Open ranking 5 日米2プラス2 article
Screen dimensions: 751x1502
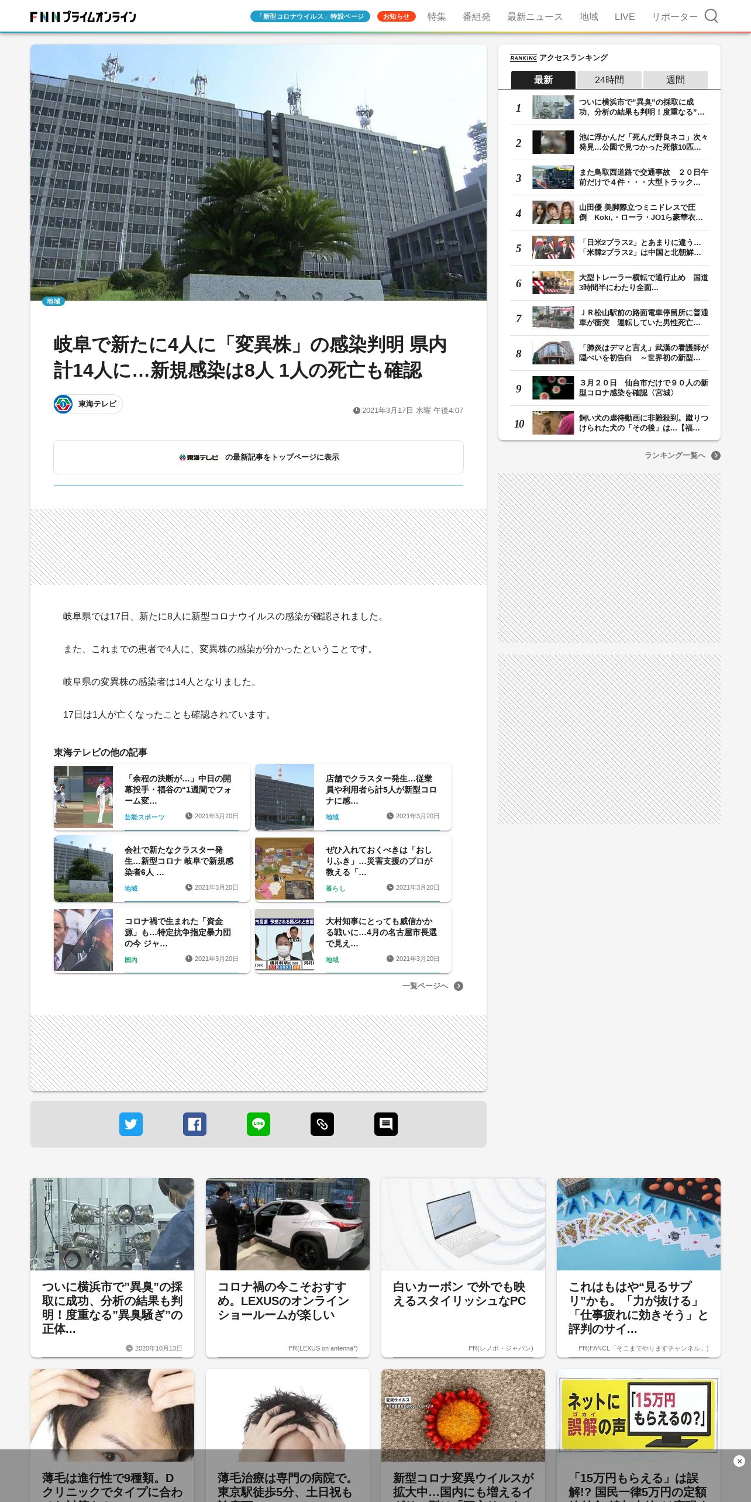[609, 248]
